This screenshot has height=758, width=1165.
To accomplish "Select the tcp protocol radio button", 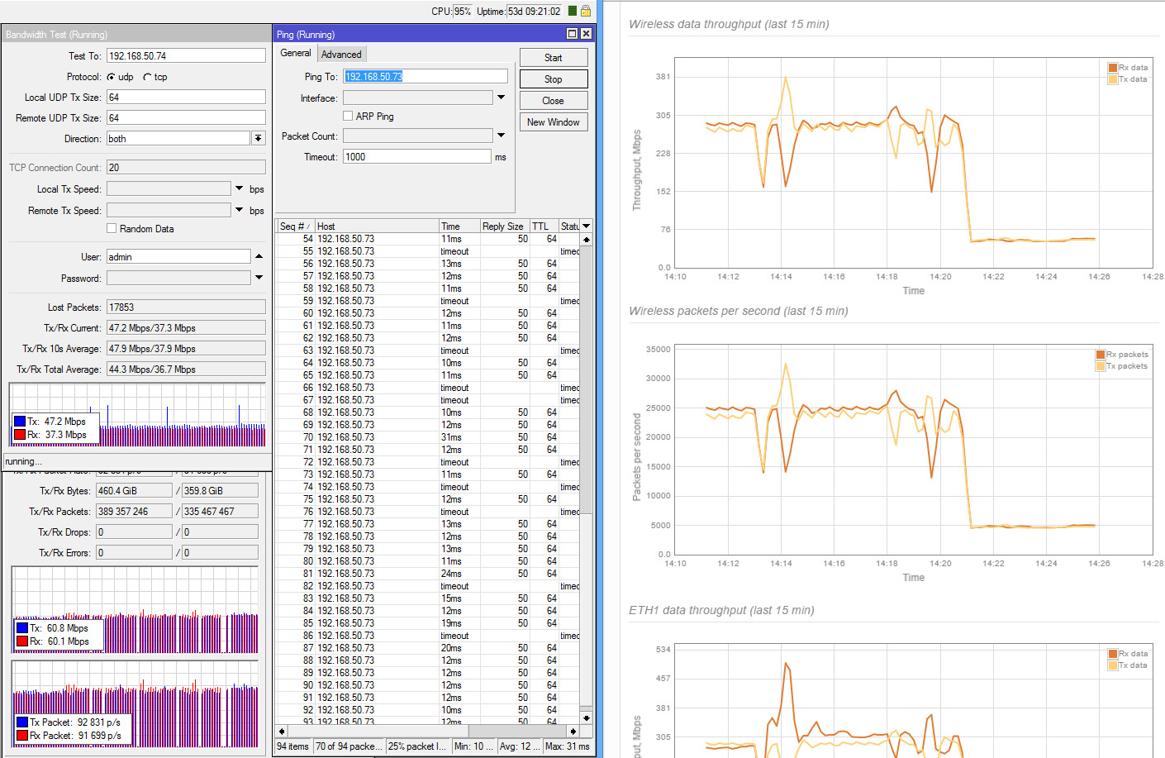I will pos(147,77).
